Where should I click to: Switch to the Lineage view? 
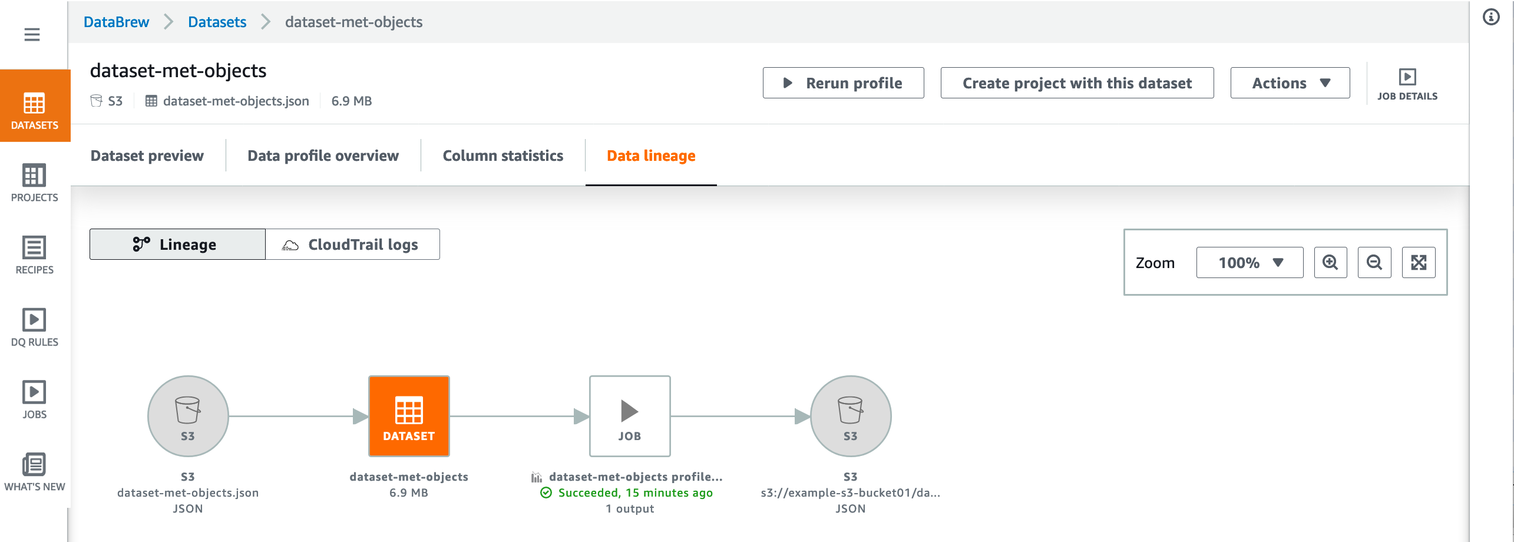pos(177,244)
